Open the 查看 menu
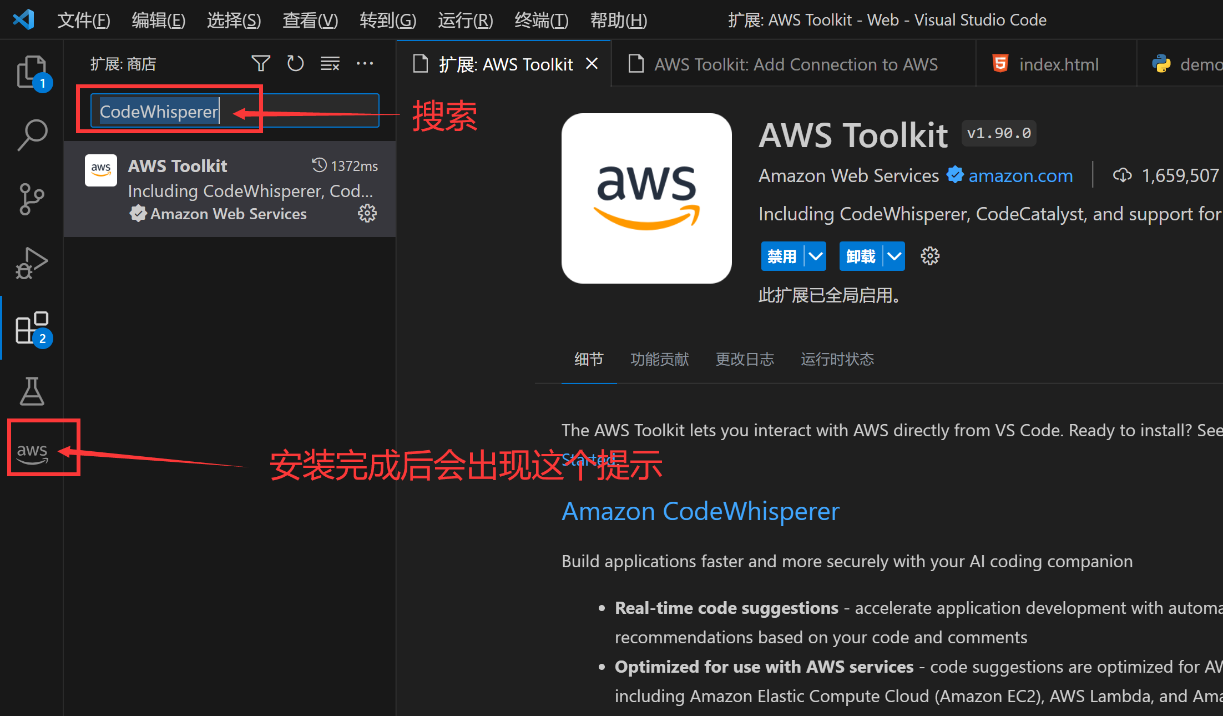Screen dimensions: 1223x716 coord(310,20)
